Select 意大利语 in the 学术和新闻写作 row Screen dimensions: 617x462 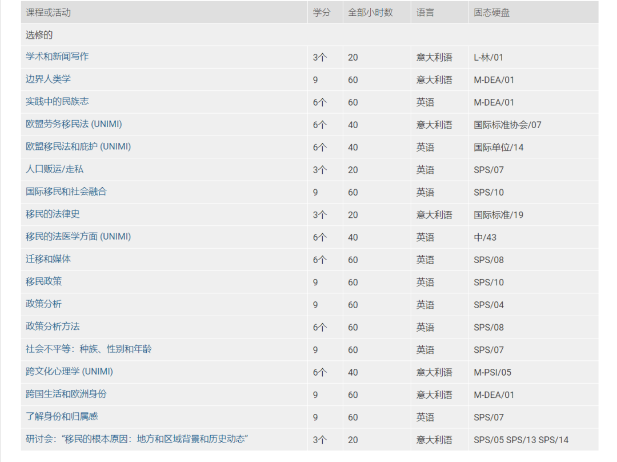coord(434,58)
